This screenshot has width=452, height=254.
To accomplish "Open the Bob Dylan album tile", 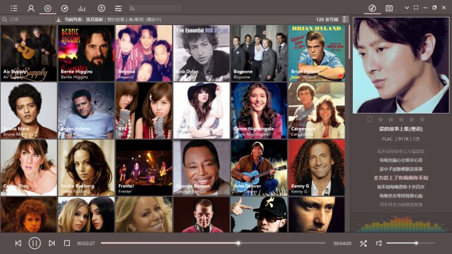I will (x=202, y=53).
